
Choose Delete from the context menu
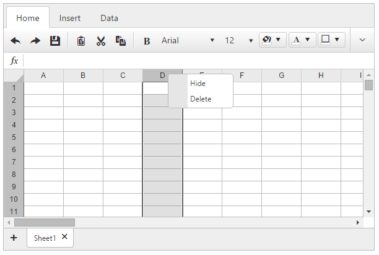coord(201,99)
